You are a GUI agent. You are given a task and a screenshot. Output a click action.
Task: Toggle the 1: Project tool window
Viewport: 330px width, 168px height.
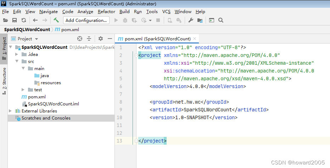coord(4,48)
